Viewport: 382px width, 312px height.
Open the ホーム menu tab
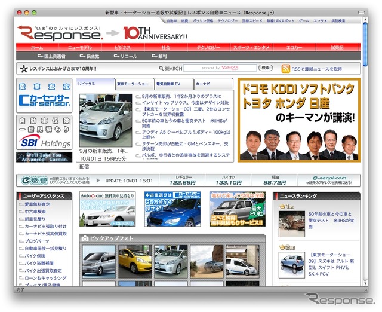tap(37, 48)
